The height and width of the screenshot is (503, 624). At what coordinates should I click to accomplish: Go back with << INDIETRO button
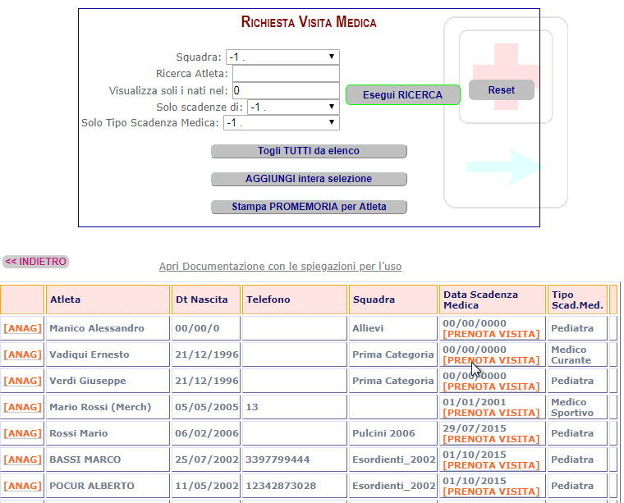36,262
